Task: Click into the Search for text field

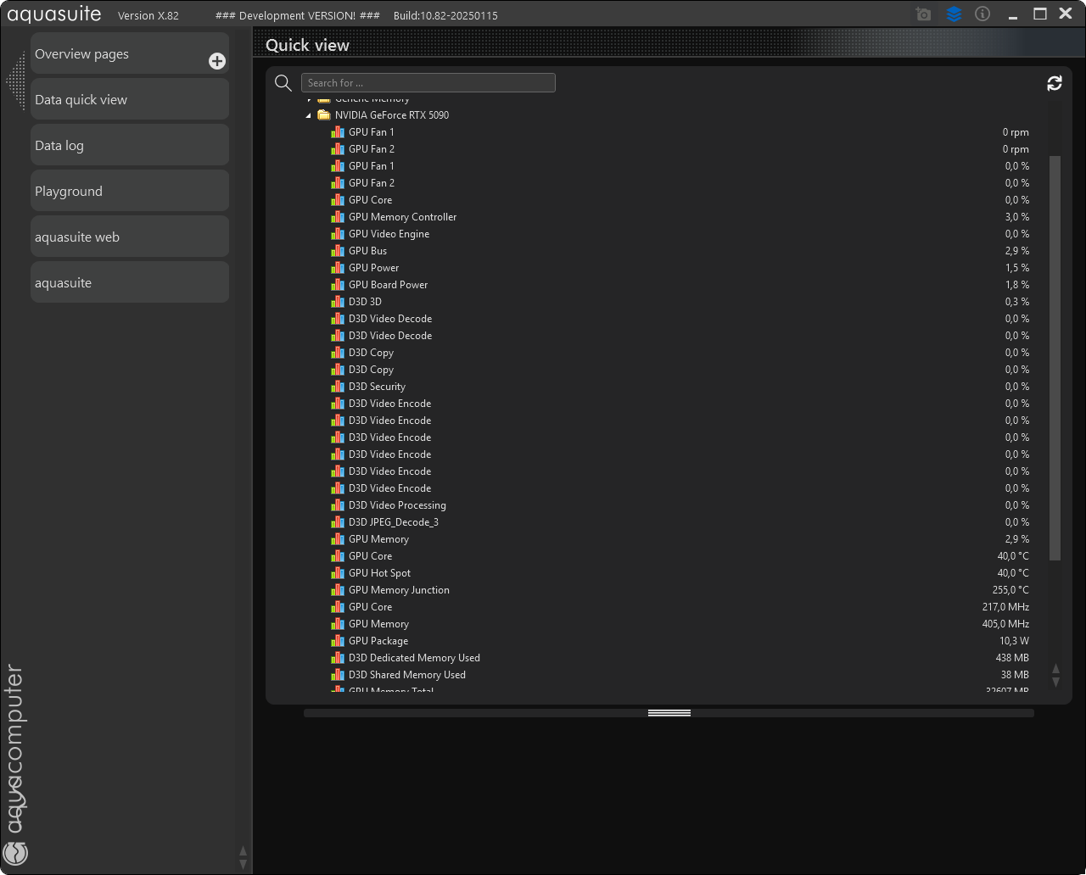Action: pyautogui.click(x=428, y=83)
